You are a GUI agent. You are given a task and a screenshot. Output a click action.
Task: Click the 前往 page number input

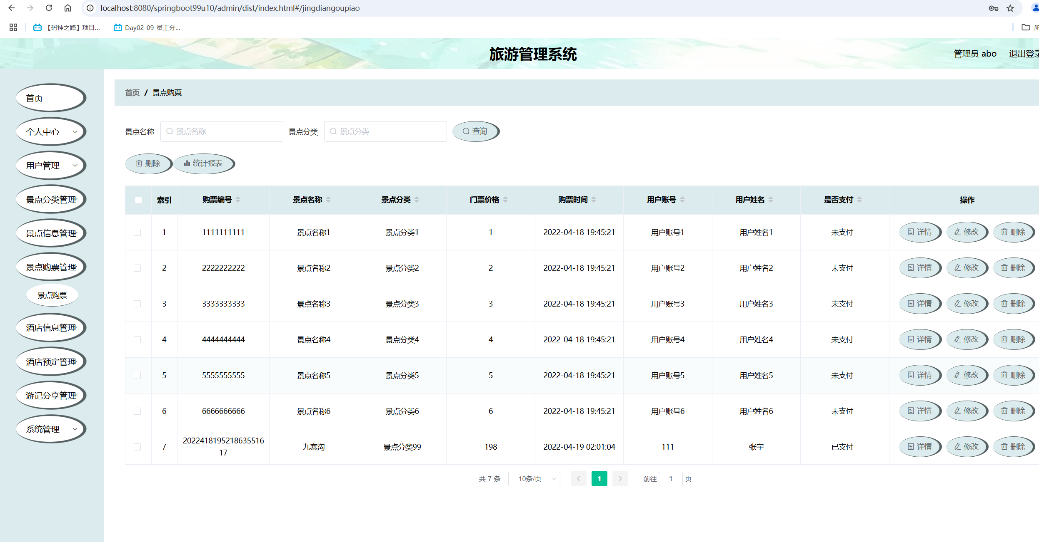pos(670,479)
